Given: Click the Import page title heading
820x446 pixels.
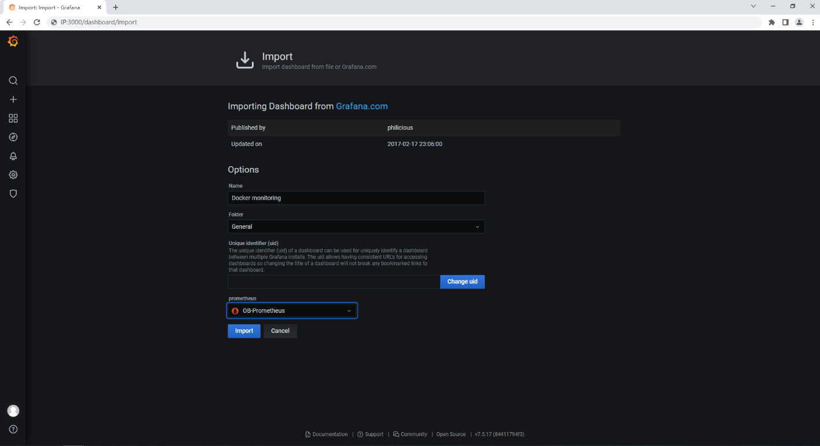Looking at the screenshot, I should tap(277, 56).
